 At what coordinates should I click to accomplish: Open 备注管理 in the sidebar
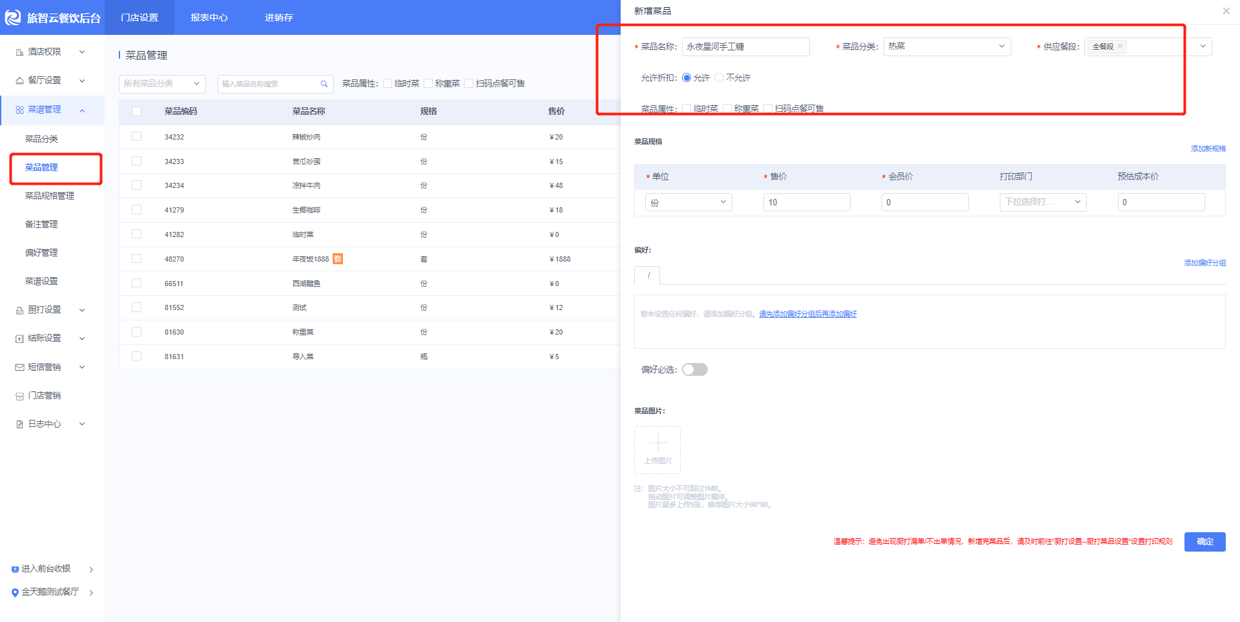41,224
